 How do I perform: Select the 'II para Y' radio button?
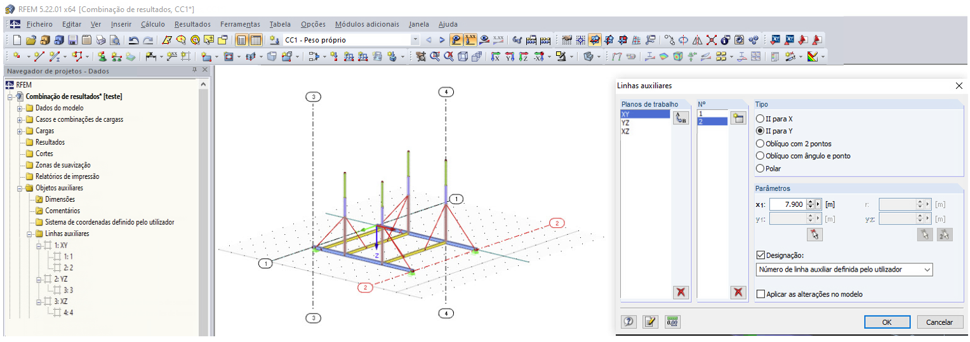coord(760,131)
